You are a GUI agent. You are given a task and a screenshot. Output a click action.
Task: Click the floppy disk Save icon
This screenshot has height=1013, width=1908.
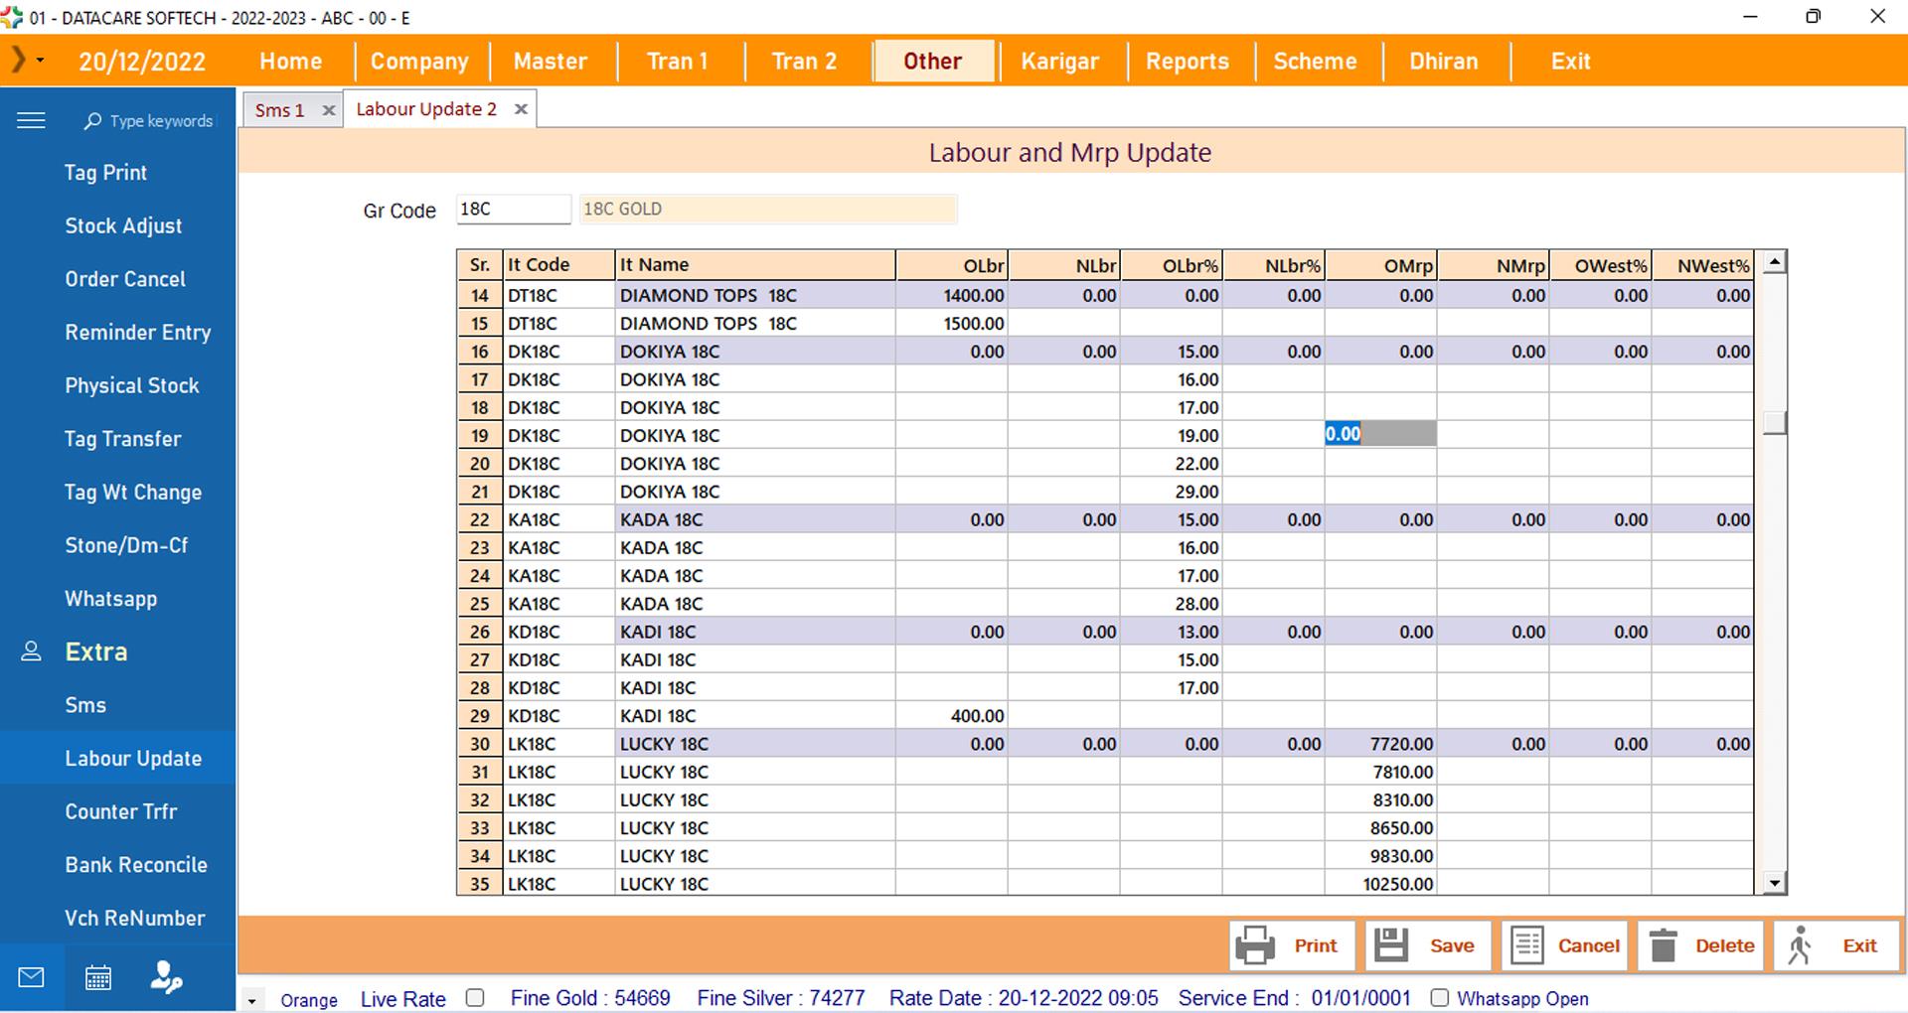tap(1391, 945)
